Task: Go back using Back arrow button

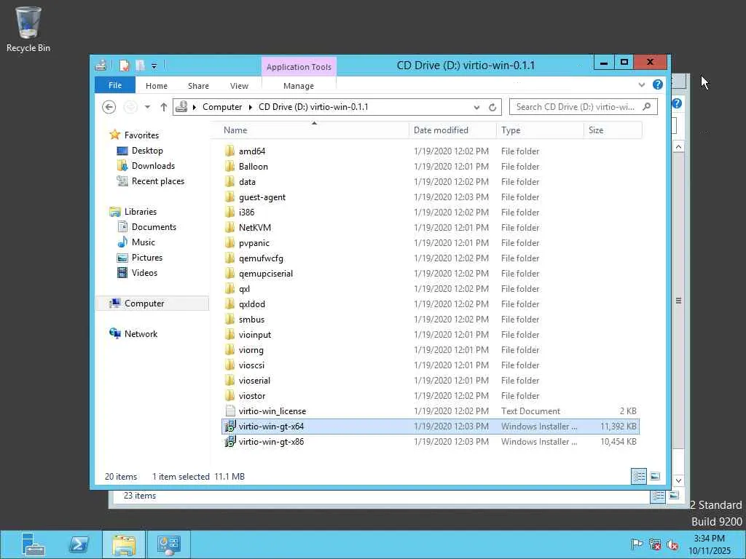Action: (109, 107)
